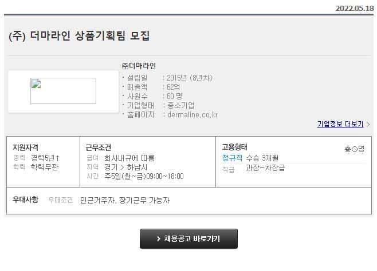377x271 pixels.
Task: Click the position text 과장~차장급
Action: tap(265, 168)
